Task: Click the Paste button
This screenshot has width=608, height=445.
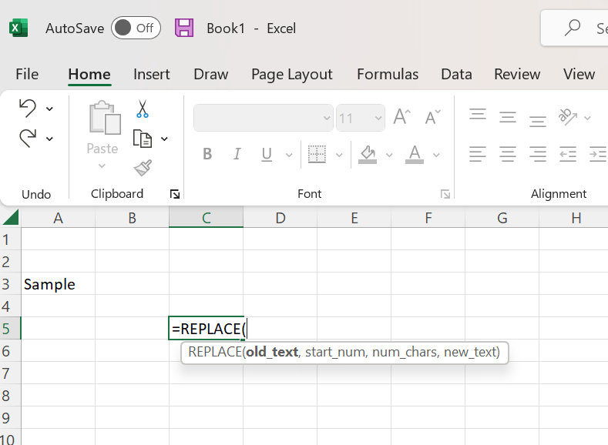Action: click(x=102, y=128)
